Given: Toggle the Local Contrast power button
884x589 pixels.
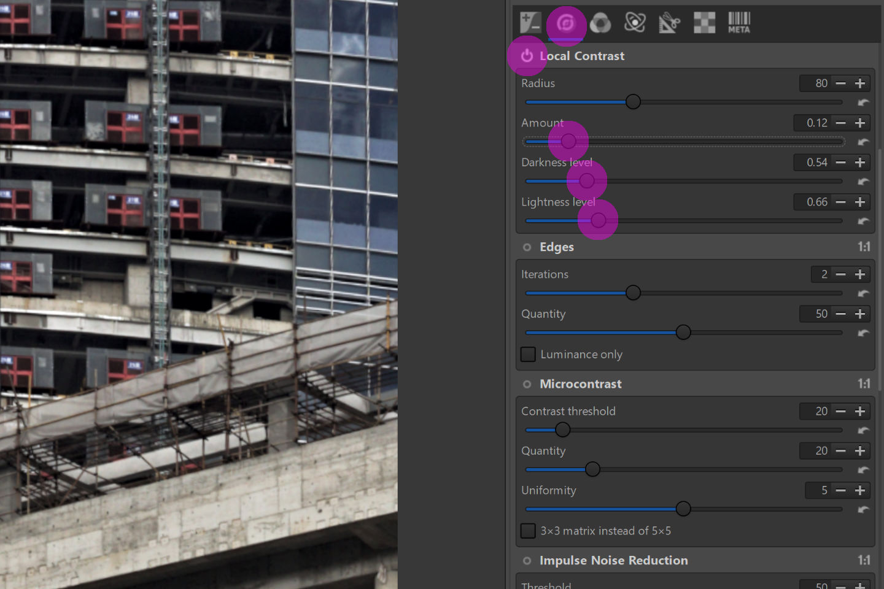Looking at the screenshot, I should point(527,56).
